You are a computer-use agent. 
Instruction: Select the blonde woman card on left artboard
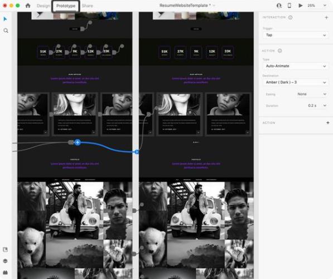(75, 114)
